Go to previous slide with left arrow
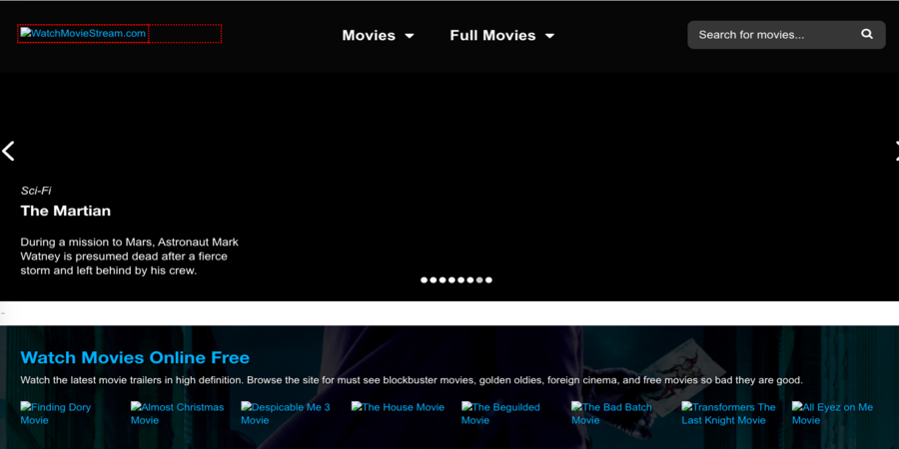899x449 pixels. [9, 151]
